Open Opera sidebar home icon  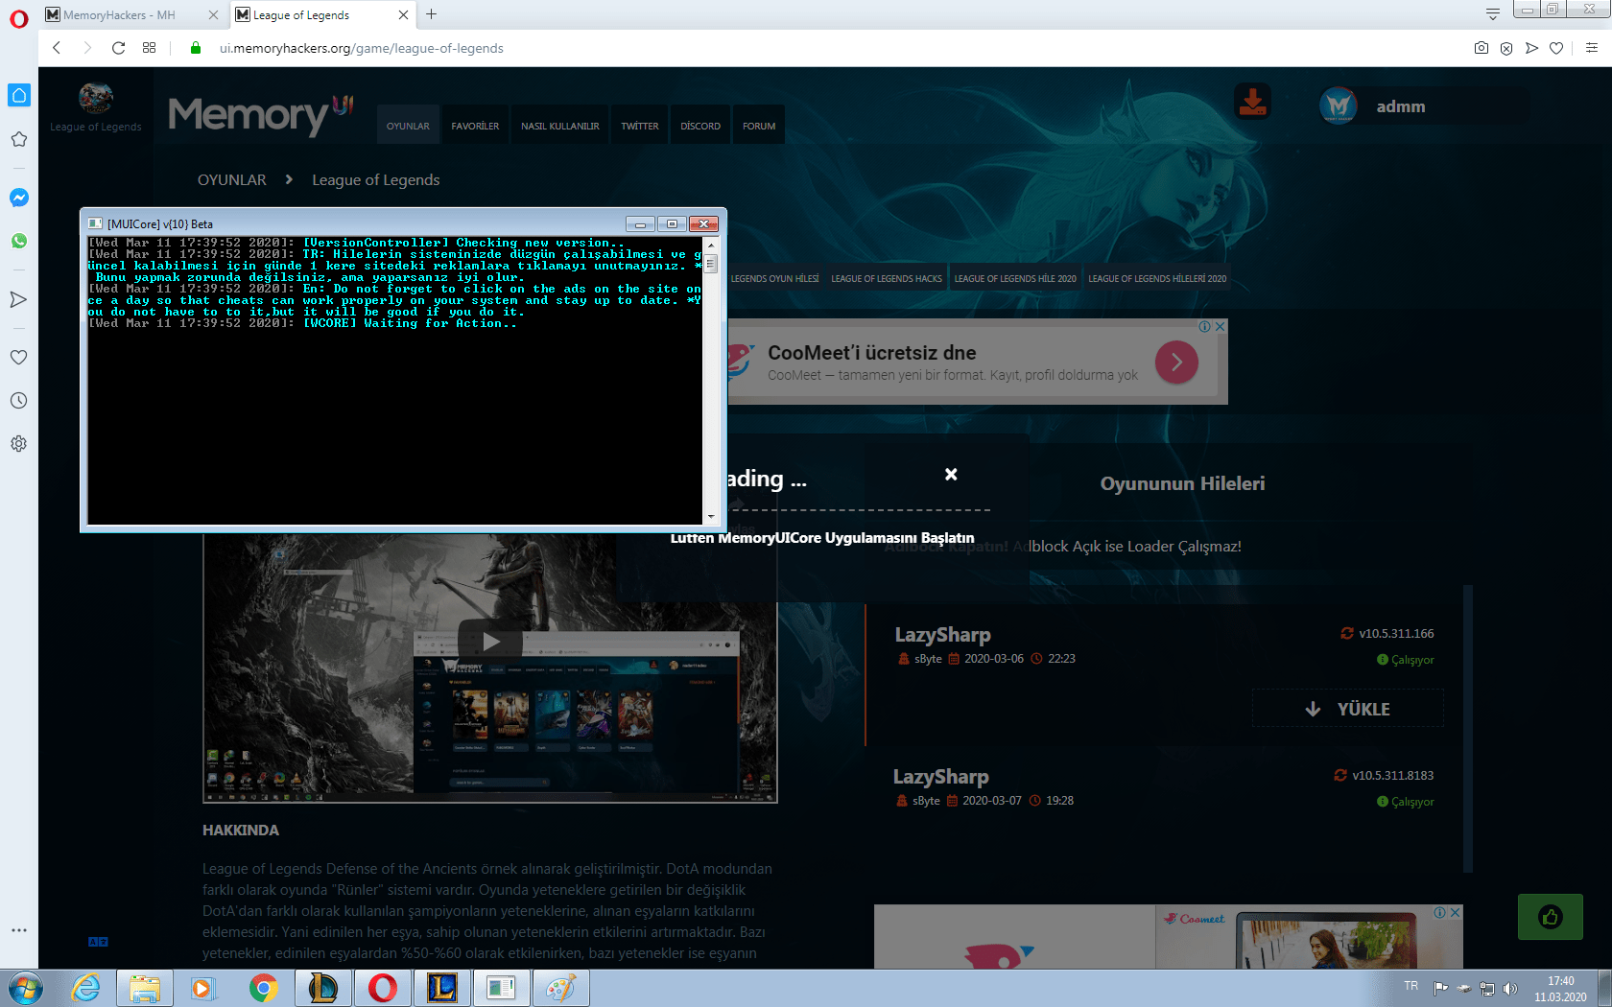19,95
